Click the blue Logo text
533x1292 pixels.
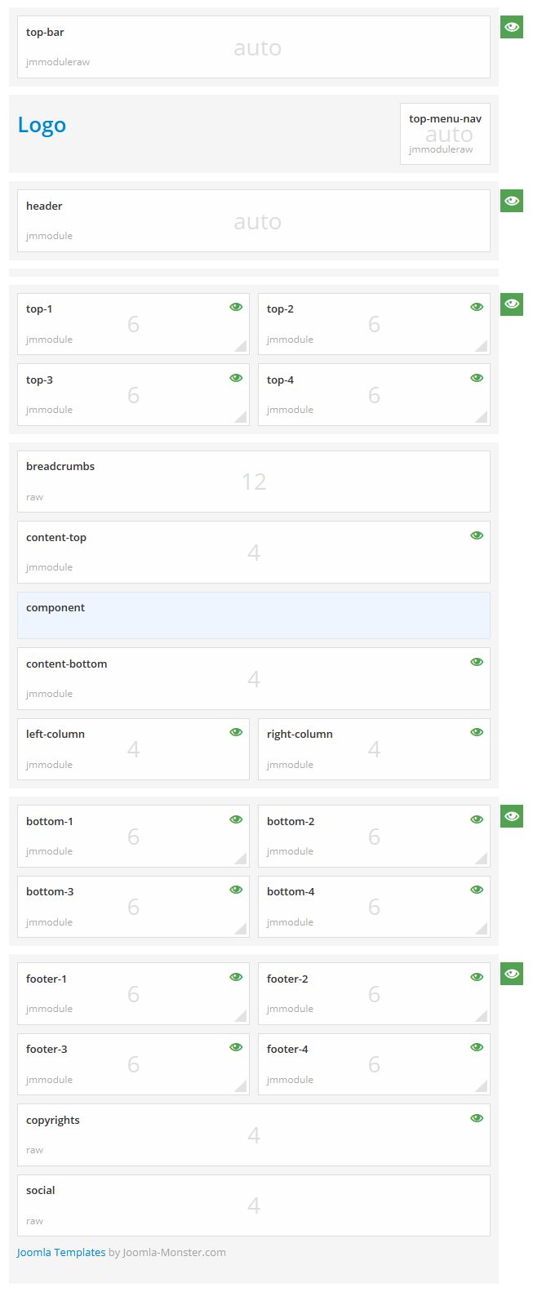(42, 125)
